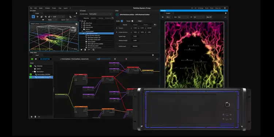Open the Local coordinate space dropdown
This screenshot has height=137, width=274.
click(58, 16)
